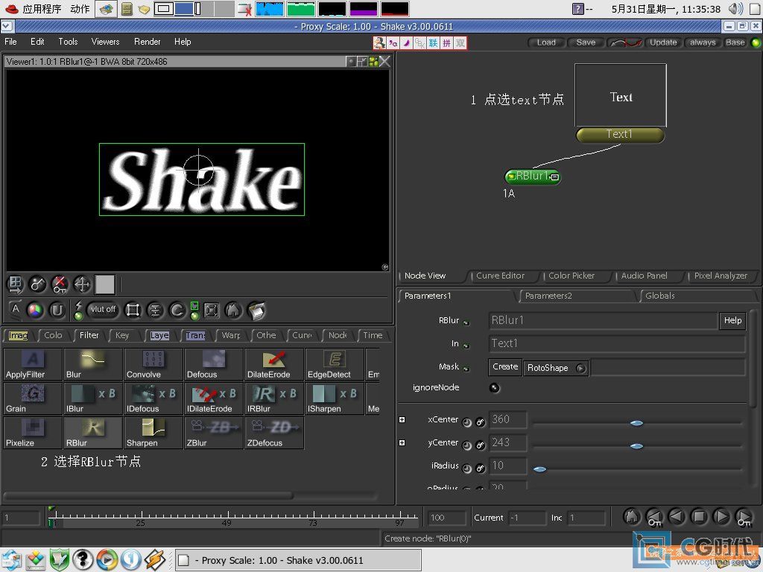Go to the next keyframe
This screenshot has width=763, height=572.
(744, 517)
